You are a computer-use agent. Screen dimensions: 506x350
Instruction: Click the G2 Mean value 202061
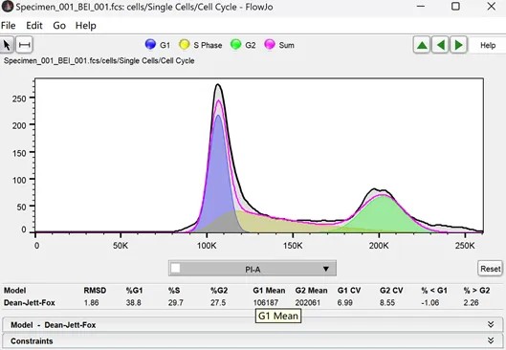308,302
